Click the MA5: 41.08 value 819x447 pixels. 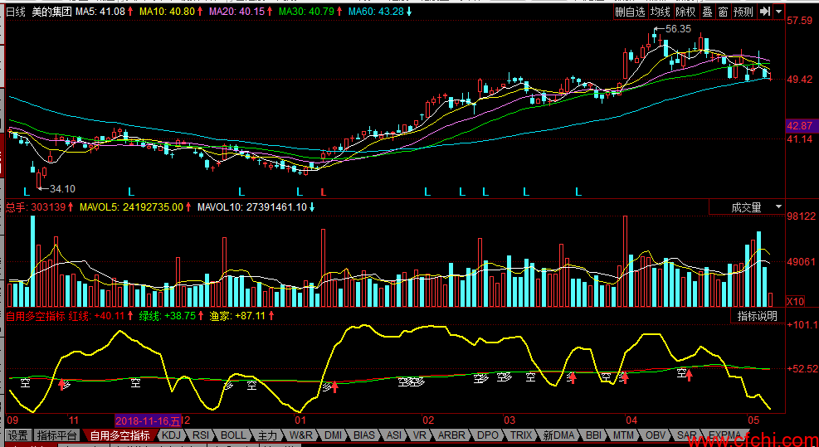click(x=100, y=12)
